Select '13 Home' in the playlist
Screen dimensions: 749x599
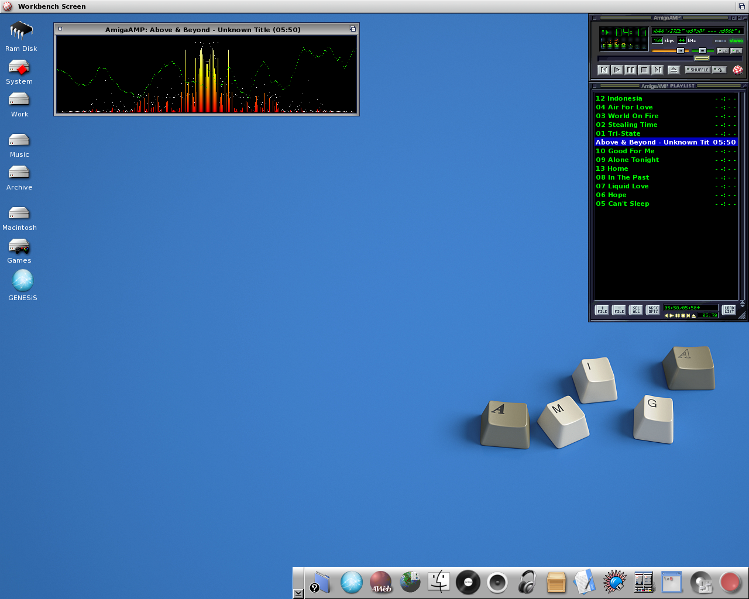(x=665, y=168)
